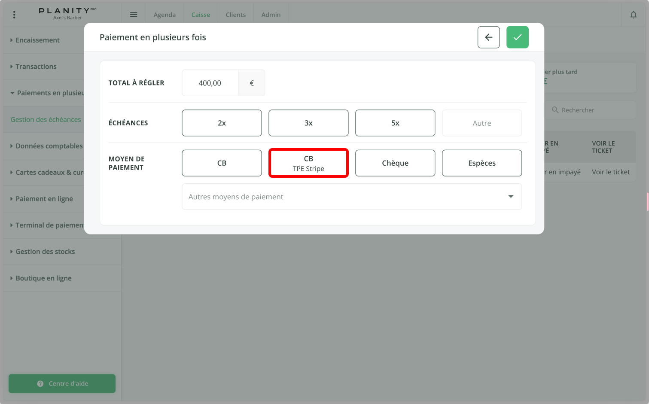
Task: Click the green checkmark confirm button
Action: pos(517,37)
